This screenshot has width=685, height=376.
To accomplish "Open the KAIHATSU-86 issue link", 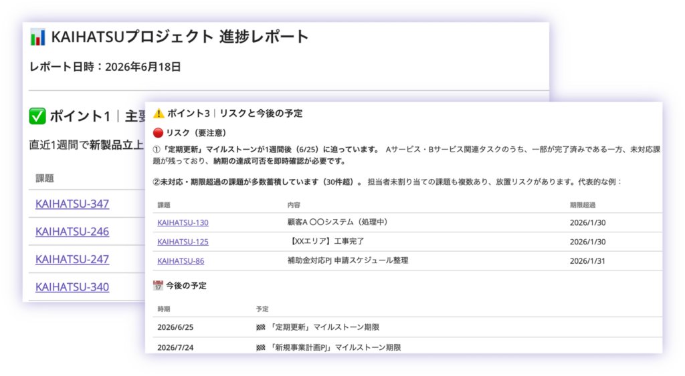I will 181,261.
